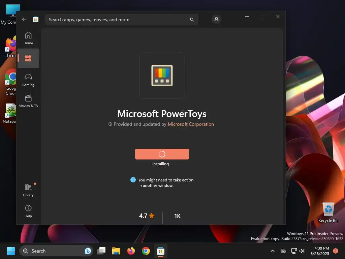The height and width of the screenshot is (259, 345).
Task: Show hidden icons in the system tray
Action: click(272, 251)
